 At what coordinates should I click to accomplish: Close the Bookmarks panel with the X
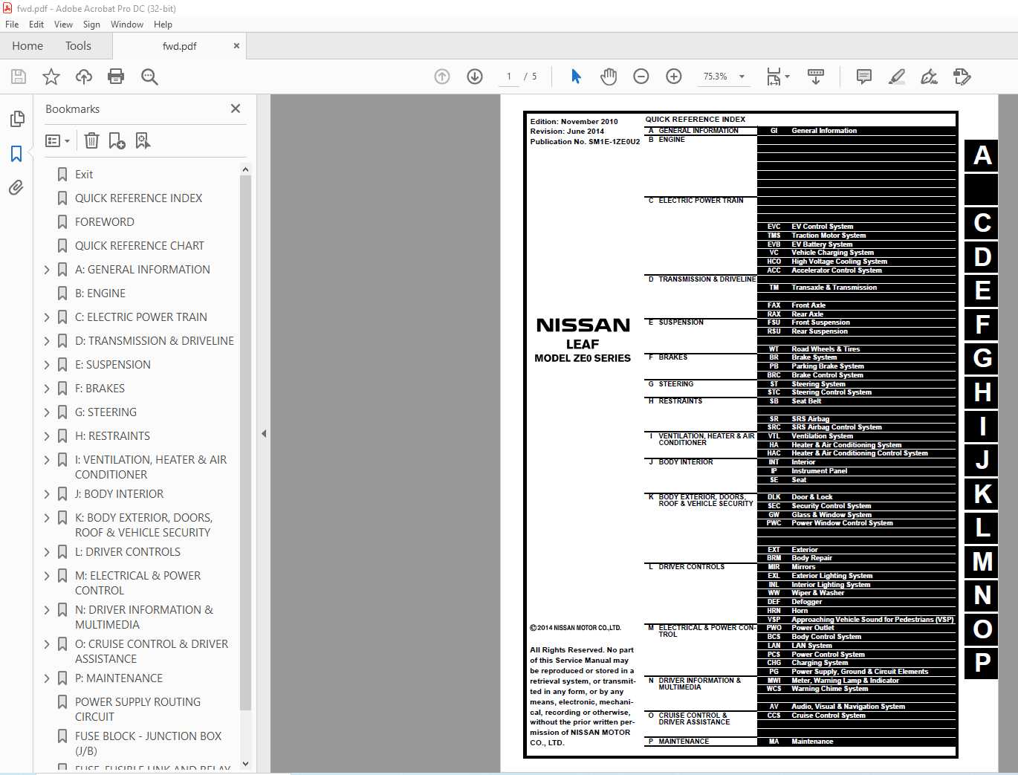pyautogui.click(x=236, y=108)
